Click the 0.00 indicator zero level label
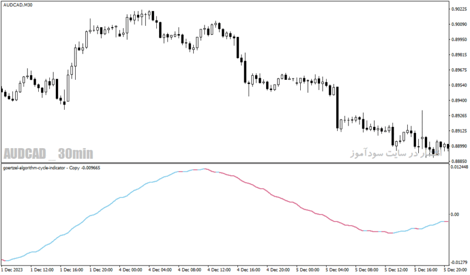The width and height of the screenshot is (470, 275). click(455, 214)
